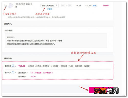
Task: Click the ¥50.00 unit price
Action: (x=78, y=6)
